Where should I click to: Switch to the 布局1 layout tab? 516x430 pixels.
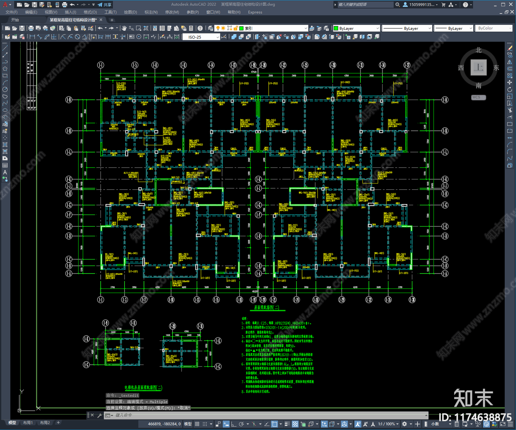(28, 423)
